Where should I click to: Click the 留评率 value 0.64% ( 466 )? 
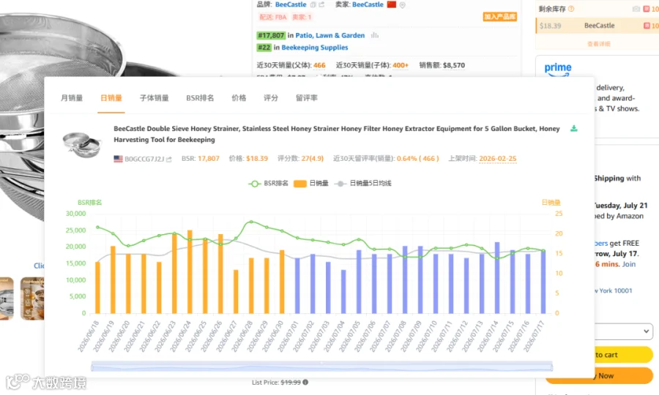click(418, 159)
